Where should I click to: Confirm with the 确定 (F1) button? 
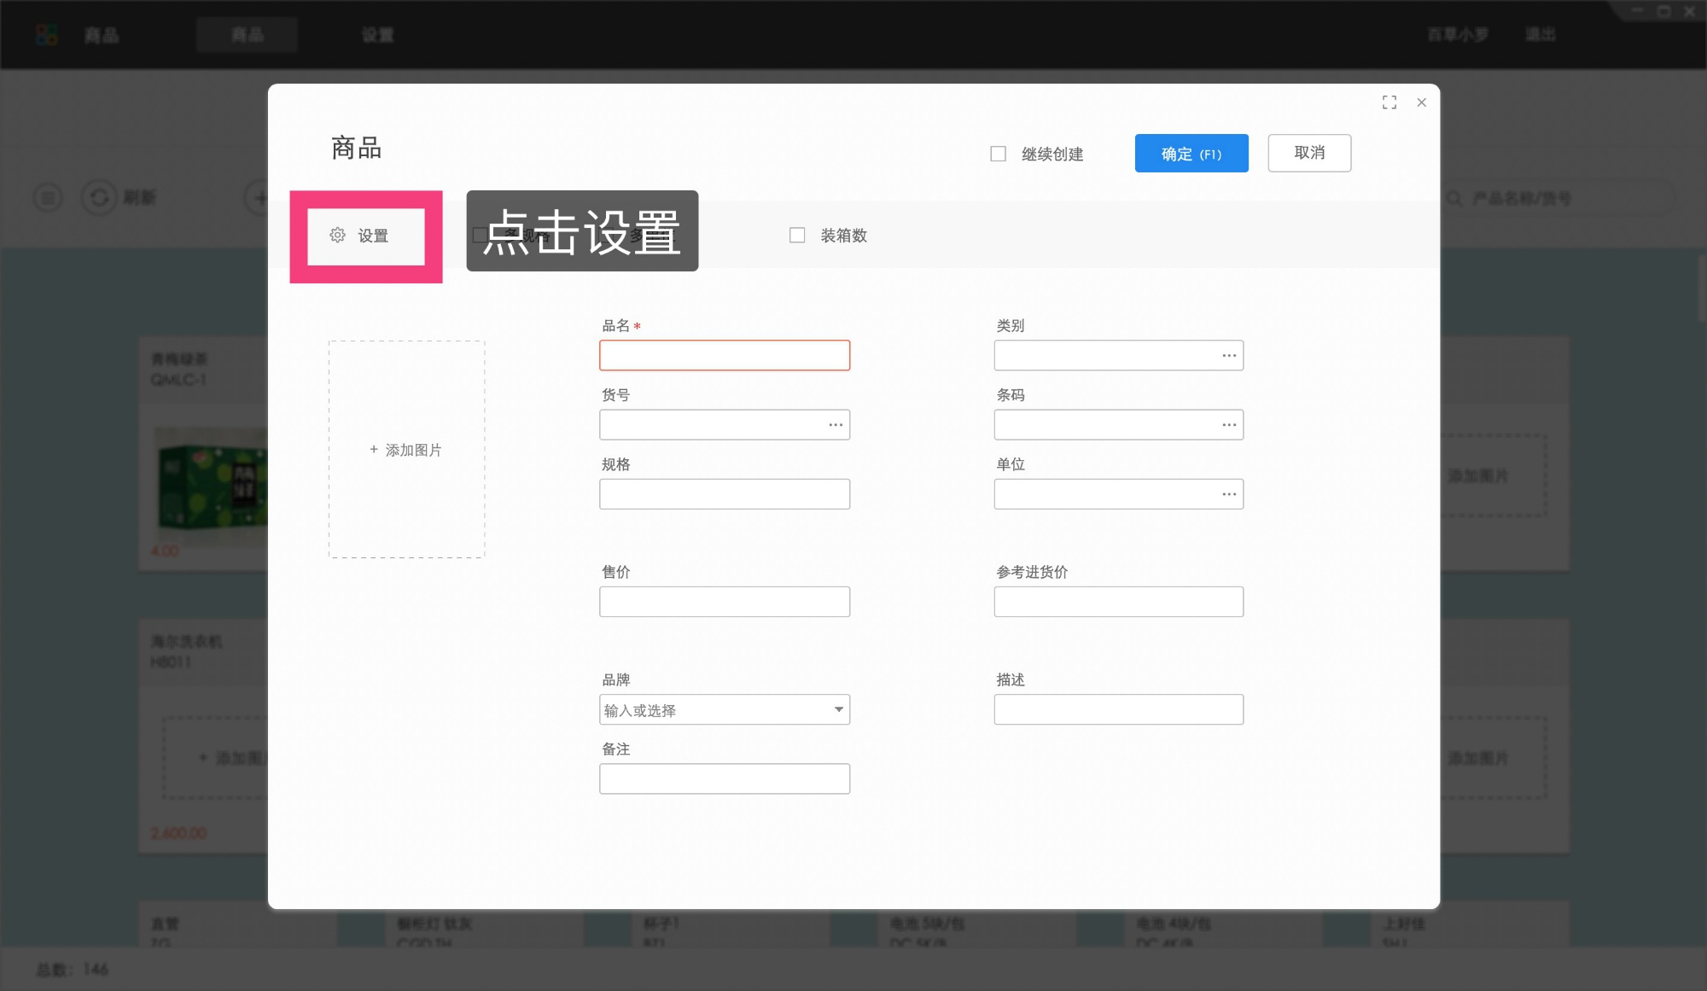click(x=1191, y=153)
